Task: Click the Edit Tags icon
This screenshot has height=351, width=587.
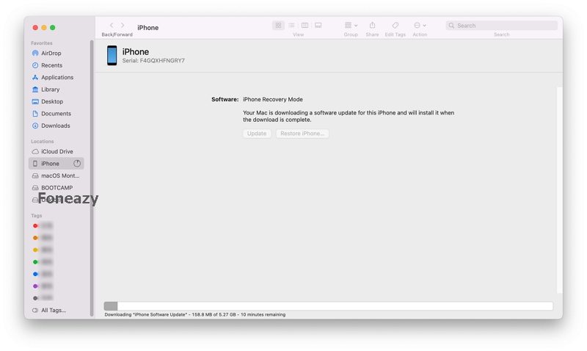Action: [395, 26]
